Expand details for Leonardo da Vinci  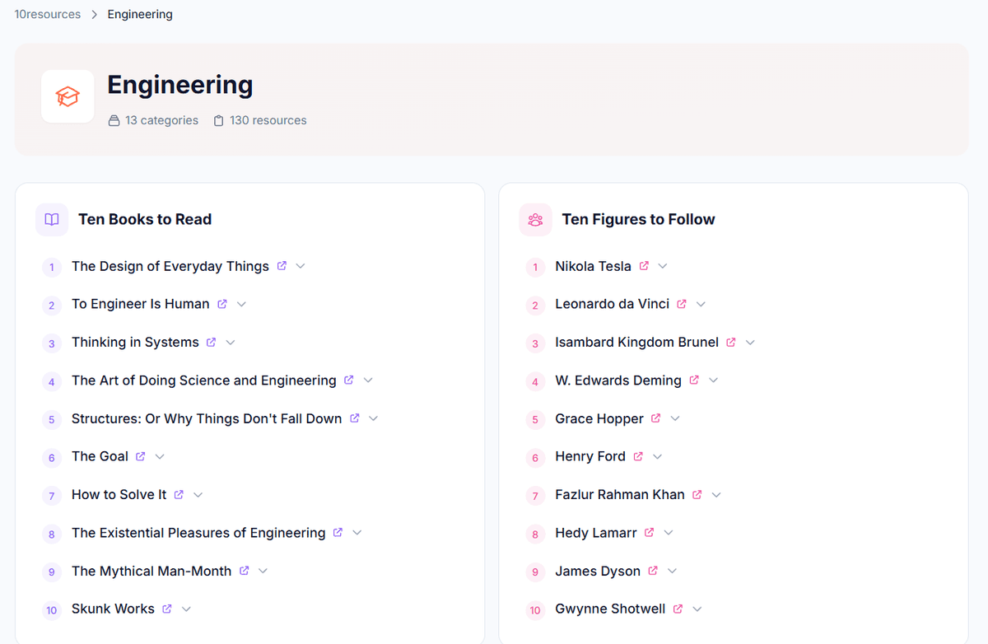(701, 303)
